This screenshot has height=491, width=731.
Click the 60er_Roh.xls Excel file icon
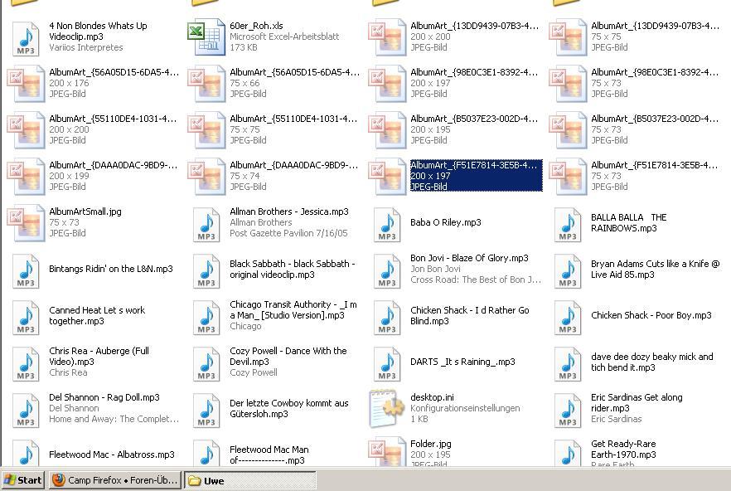click(x=206, y=37)
